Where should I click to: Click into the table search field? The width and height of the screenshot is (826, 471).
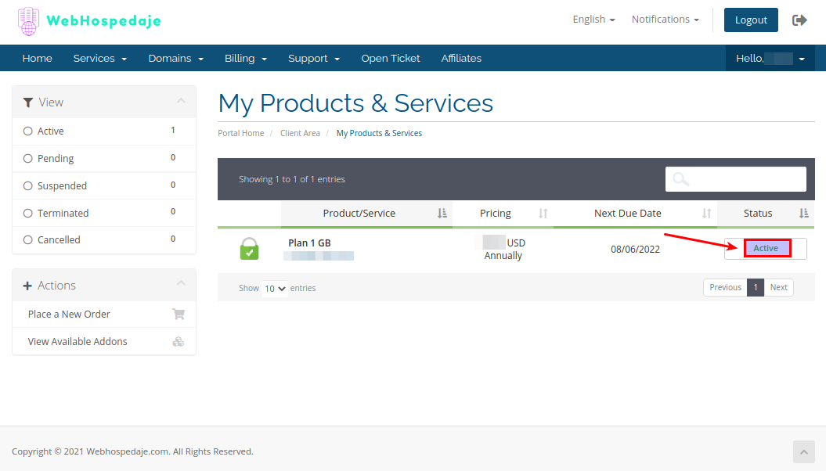coord(736,179)
